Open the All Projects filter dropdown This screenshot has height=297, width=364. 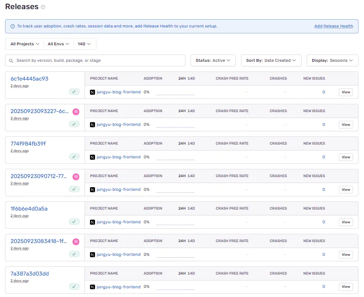[25, 44]
